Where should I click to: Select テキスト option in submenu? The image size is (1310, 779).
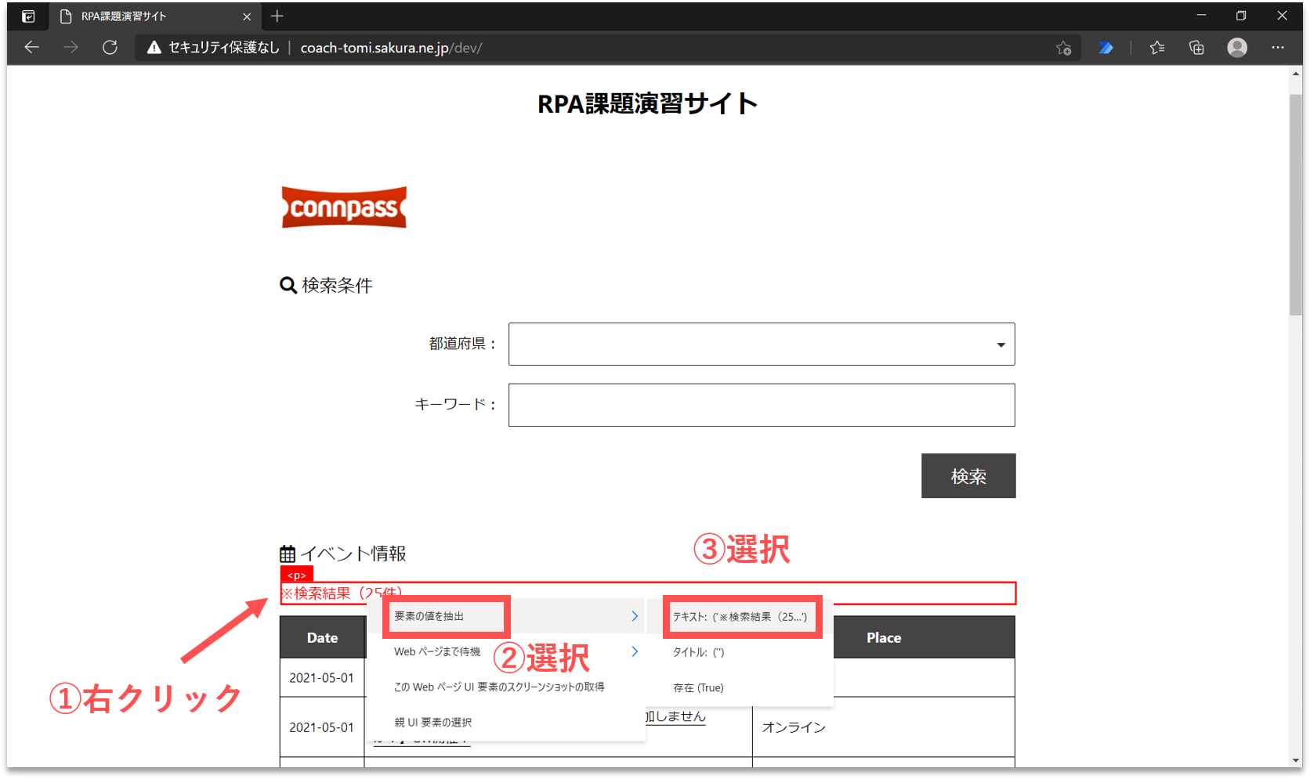pyautogui.click(x=740, y=617)
